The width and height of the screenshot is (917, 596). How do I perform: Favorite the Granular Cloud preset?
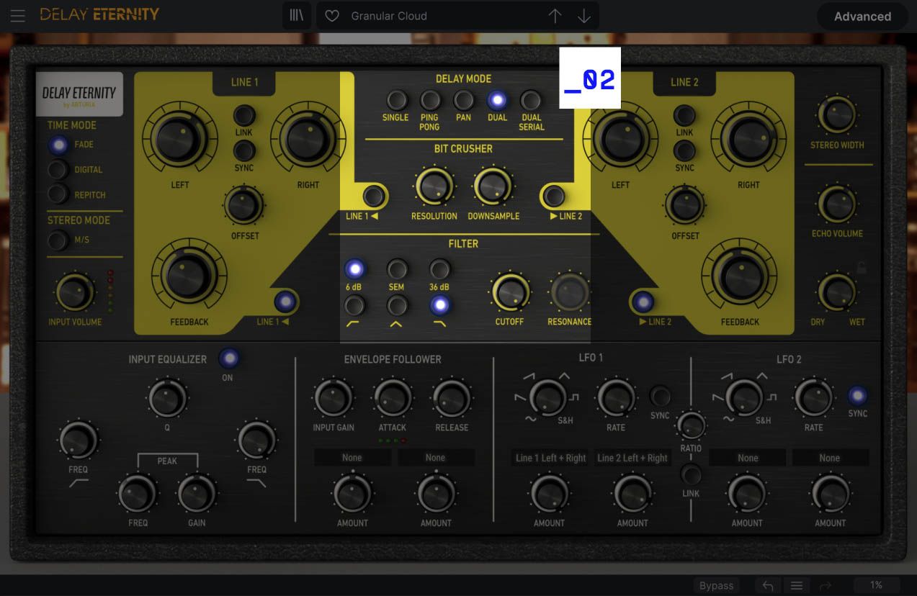[x=332, y=16]
